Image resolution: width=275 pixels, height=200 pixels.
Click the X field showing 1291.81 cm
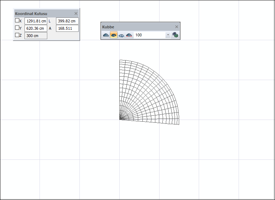point(36,21)
